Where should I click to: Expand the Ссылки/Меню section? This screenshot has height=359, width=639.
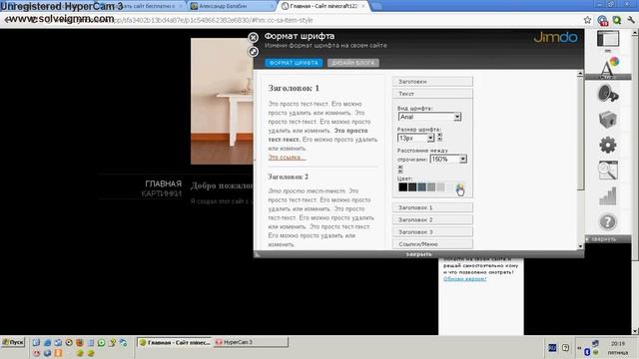click(x=432, y=244)
